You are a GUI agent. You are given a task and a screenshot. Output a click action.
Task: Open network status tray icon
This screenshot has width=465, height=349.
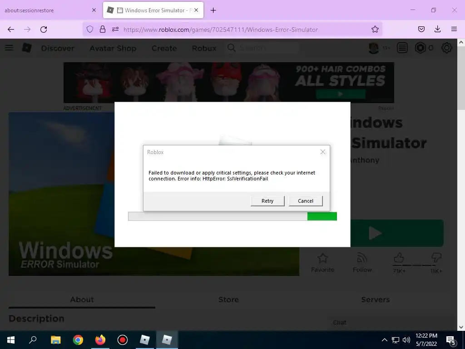point(396,340)
